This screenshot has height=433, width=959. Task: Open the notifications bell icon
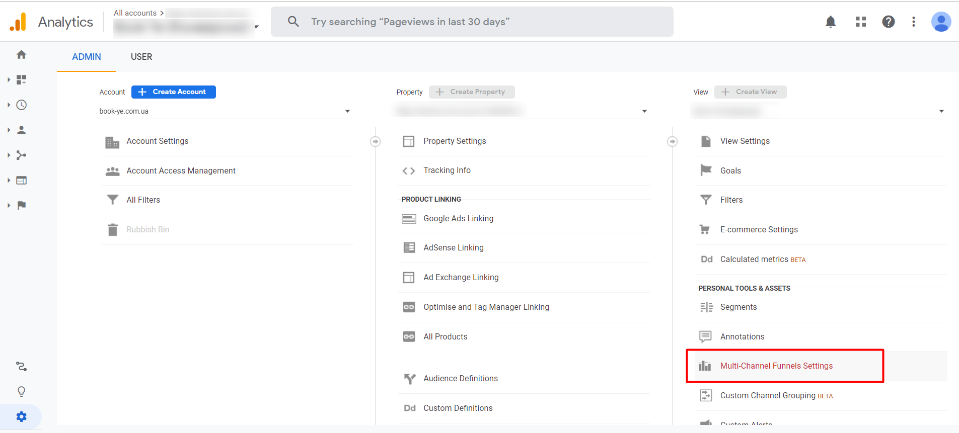[x=831, y=22]
